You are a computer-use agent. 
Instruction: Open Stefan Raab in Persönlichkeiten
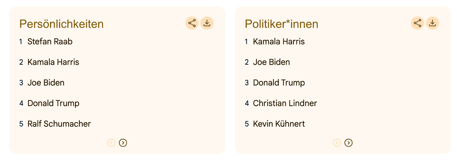pyautogui.click(x=50, y=41)
